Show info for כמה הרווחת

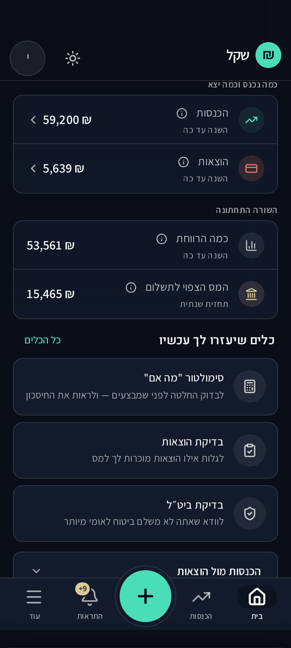tap(162, 239)
